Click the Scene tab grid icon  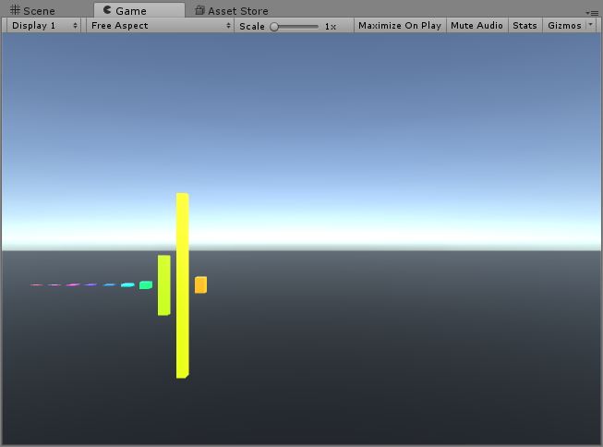[15, 10]
